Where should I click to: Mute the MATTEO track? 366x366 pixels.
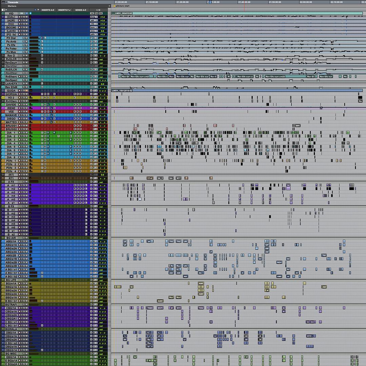pyautogui.click(x=27, y=122)
